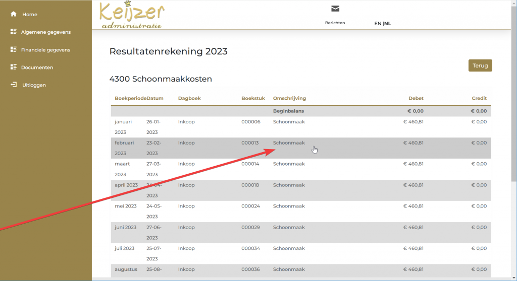Click the Financiele gegevens sidebar icon
Viewport: 517px width, 281px height.
[x=13, y=49]
